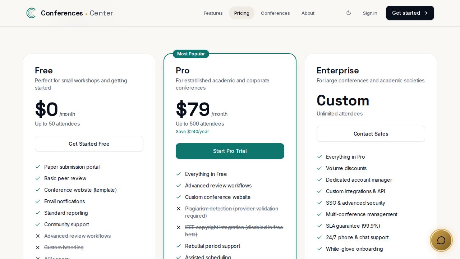Click checkmark beside Email notifications
Viewport: 460px width, 259px height.
[38, 201]
